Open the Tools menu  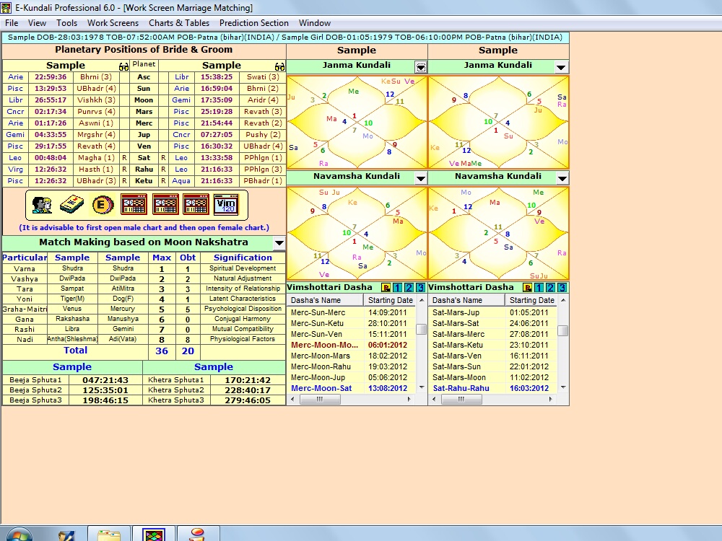(x=66, y=23)
